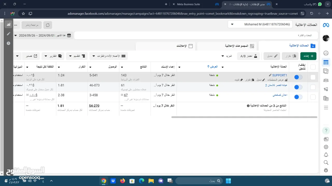This screenshot has width=332, height=186.
Task: Open the Help question mark icon
Action: pyautogui.click(x=326, y=130)
